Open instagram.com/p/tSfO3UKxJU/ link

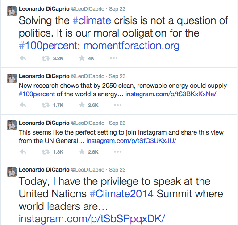coord(131,141)
